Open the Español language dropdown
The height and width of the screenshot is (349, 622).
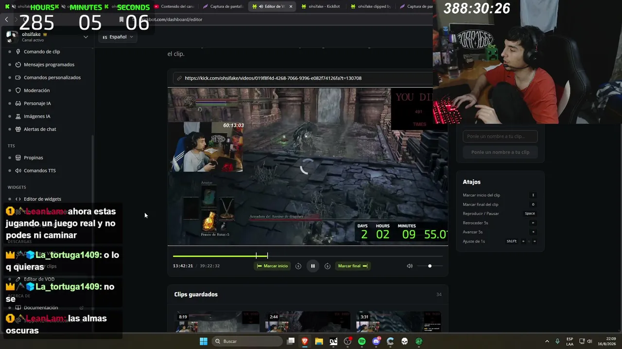pos(118,37)
